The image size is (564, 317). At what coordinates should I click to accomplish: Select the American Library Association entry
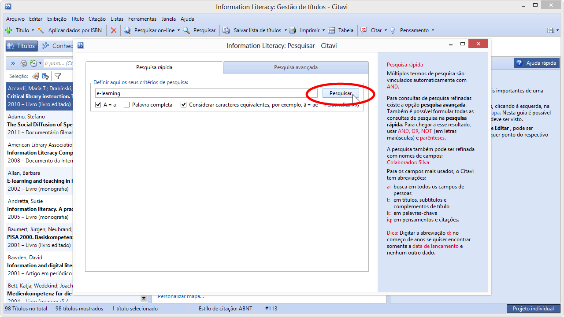tap(39, 153)
